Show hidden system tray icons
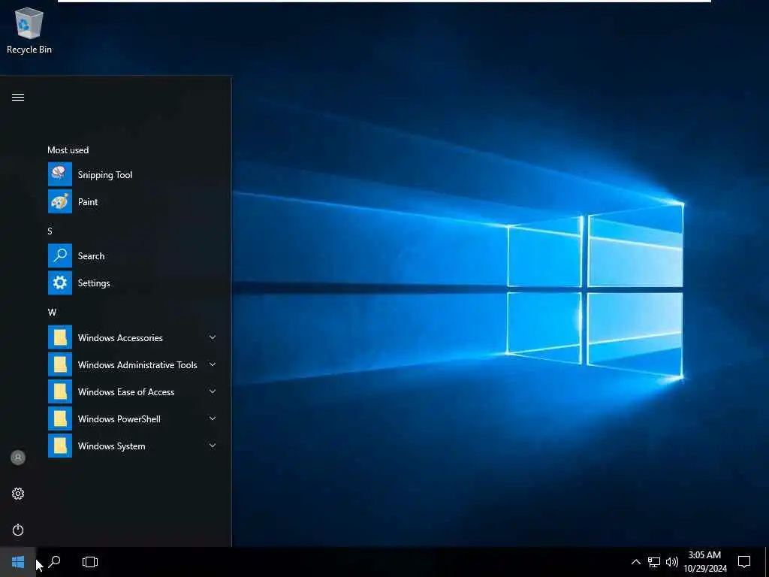This screenshot has width=769, height=577. 635,562
